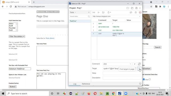Image resolution: width=171 pixels, height=96 pixels.
Task: Open the Posts (Atom) link
Action: (x=50, y=38)
